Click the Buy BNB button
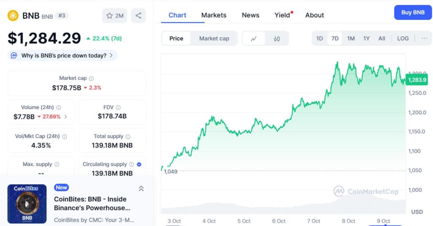 (413, 13)
